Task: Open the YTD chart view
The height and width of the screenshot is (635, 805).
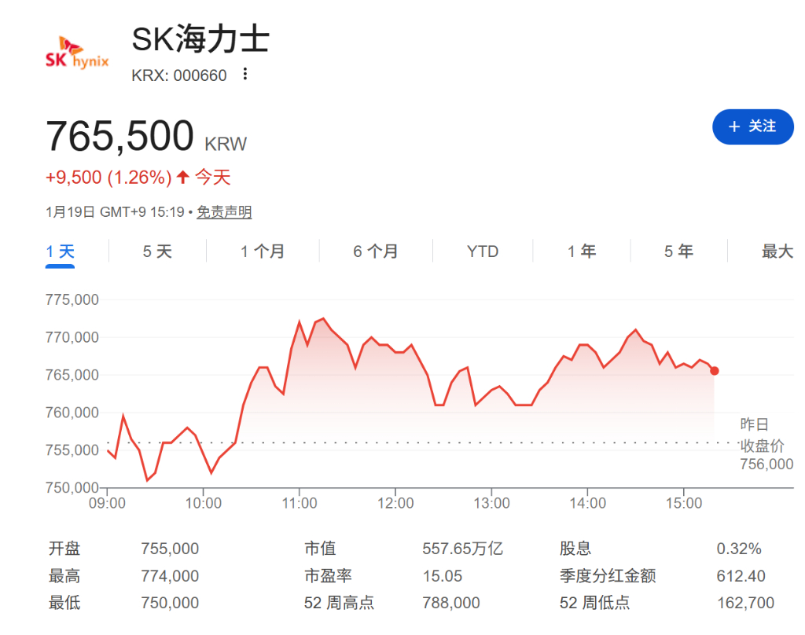Action: click(482, 251)
